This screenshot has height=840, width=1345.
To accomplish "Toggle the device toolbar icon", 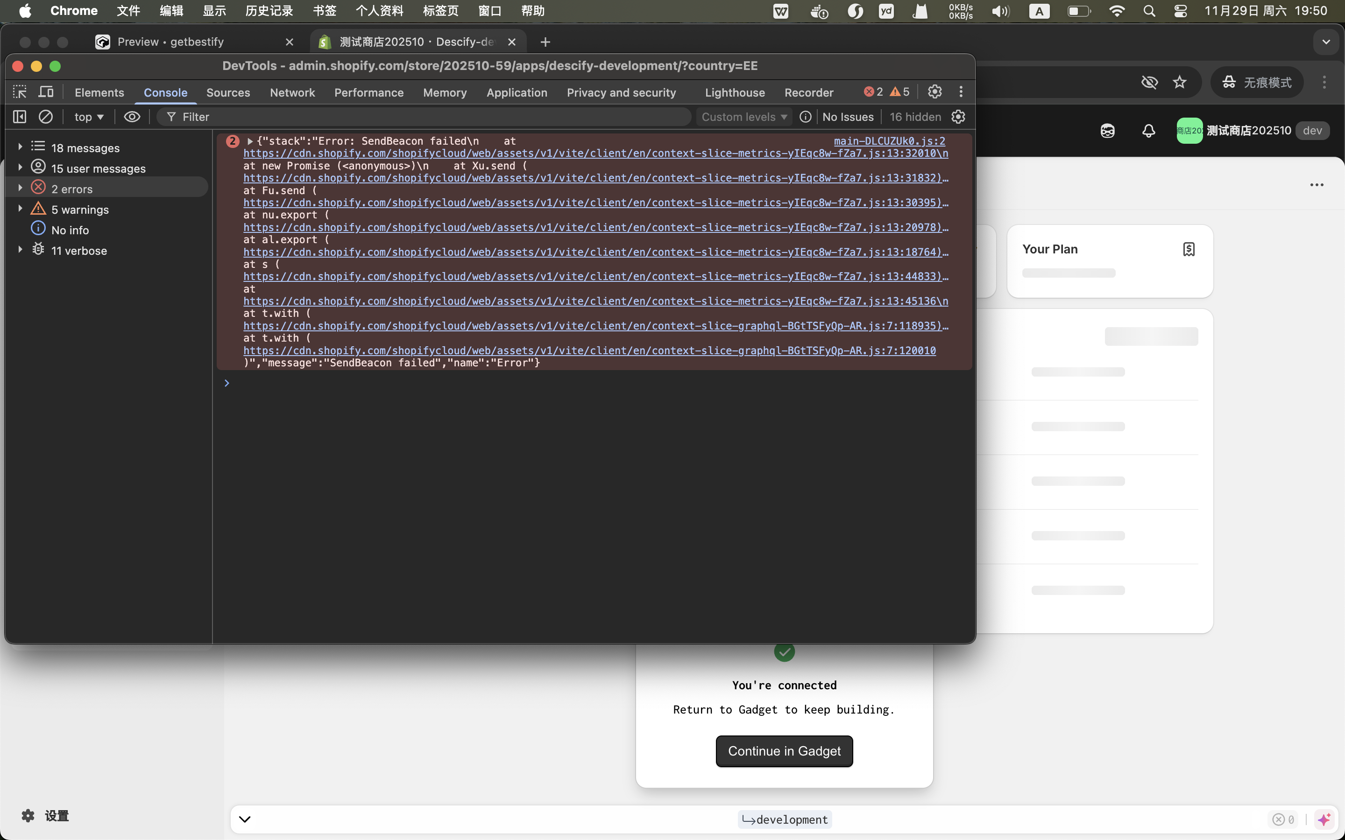I will click(x=46, y=91).
